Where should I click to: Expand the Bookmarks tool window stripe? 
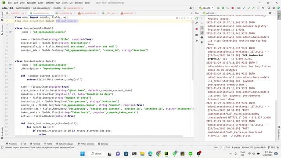[x=2, y=133]
